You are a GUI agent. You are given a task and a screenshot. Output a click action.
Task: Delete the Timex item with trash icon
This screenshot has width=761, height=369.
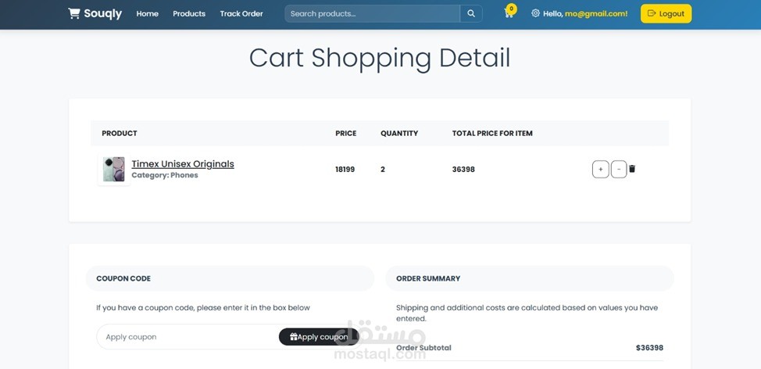click(632, 169)
